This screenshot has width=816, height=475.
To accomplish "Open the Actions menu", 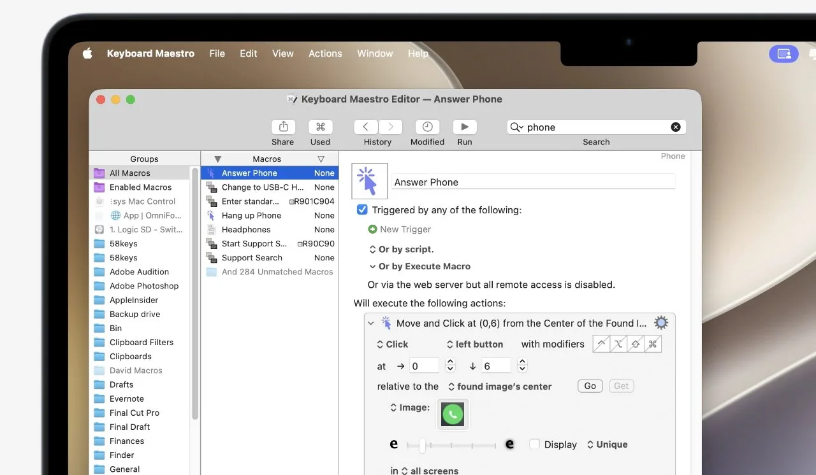I will tap(325, 53).
